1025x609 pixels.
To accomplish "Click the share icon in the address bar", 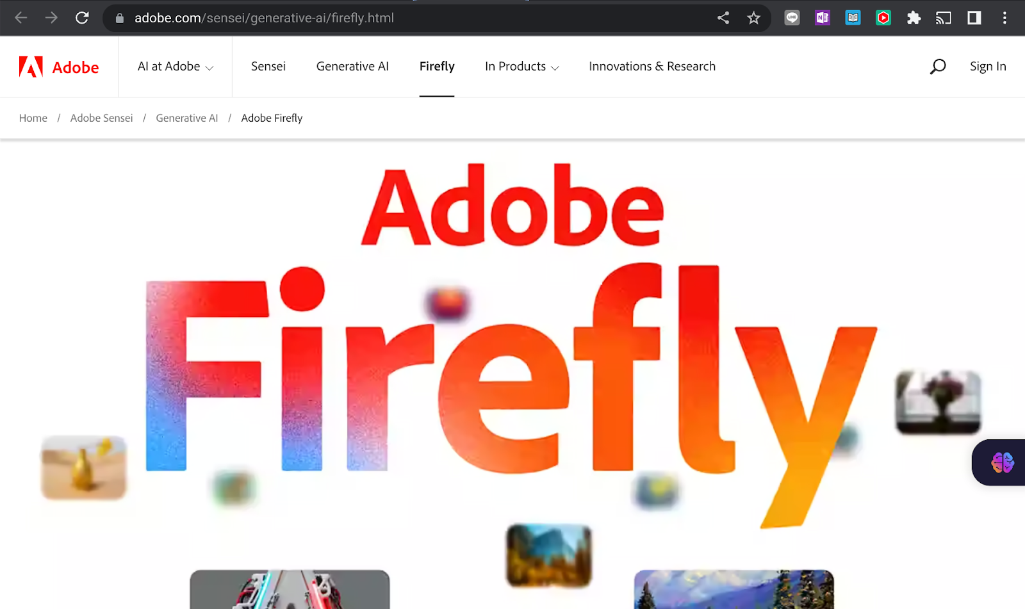I will tap(723, 18).
